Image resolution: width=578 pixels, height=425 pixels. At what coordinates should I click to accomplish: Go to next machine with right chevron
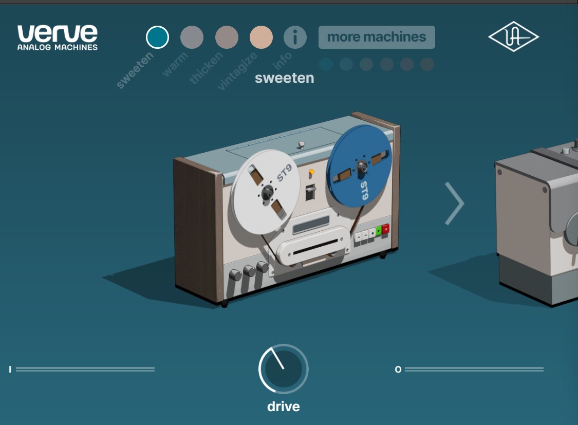pyautogui.click(x=455, y=203)
